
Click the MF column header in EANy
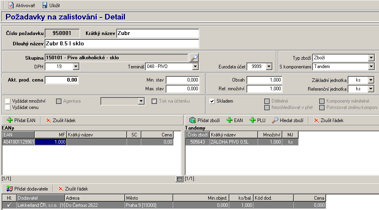(51, 135)
